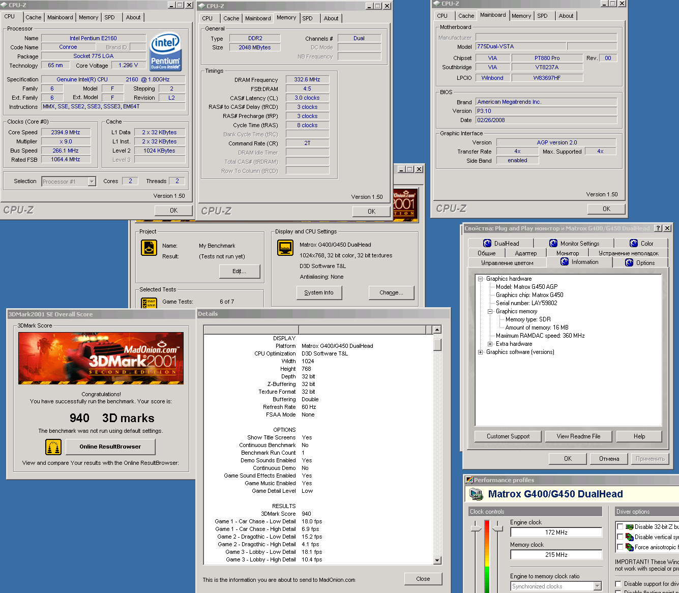Click the Selected Tests checklist icon
Image resolution: width=679 pixels, height=593 pixels.
(x=149, y=303)
